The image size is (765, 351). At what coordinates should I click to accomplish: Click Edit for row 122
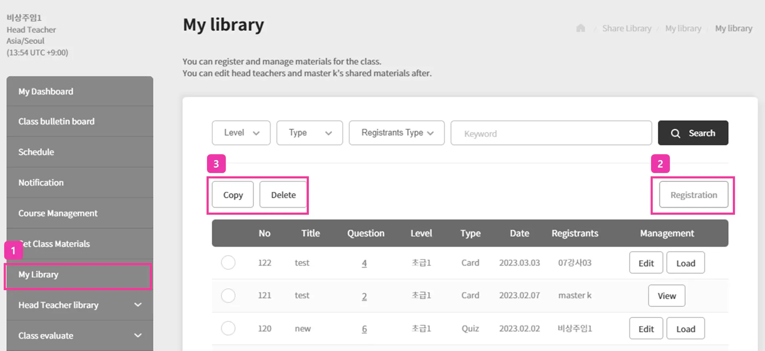coord(646,263)
